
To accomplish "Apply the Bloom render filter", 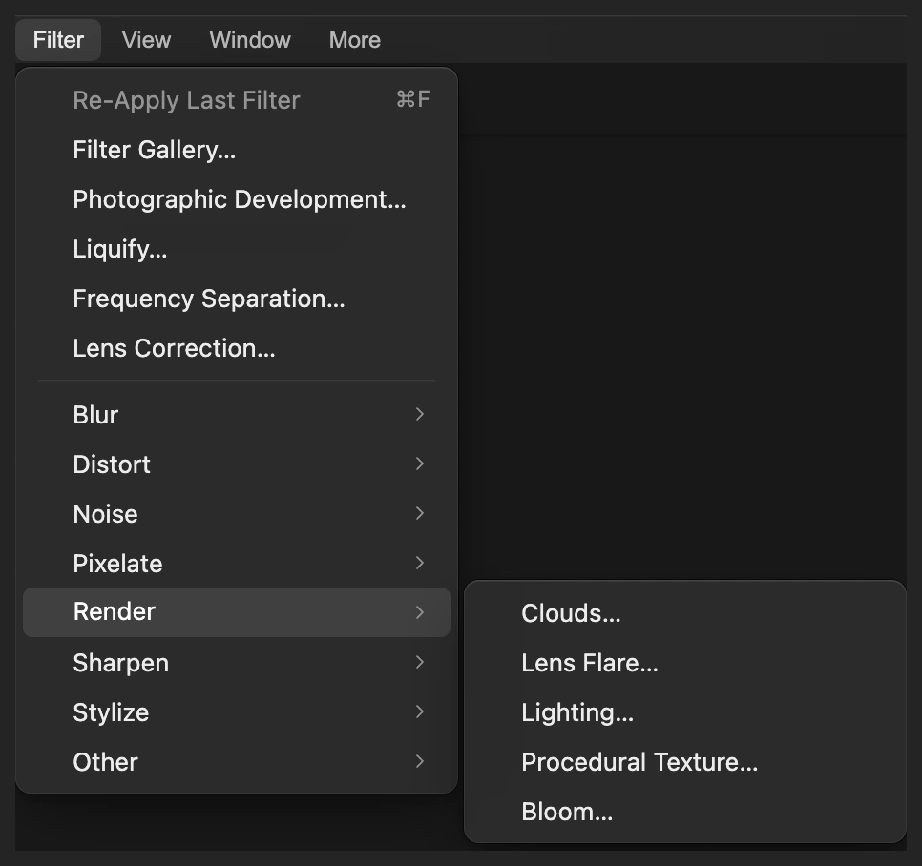I will 685,812.
